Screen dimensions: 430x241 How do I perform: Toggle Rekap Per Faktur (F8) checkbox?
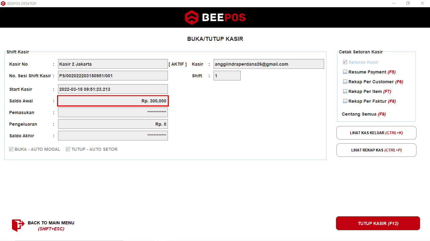point(345,101)
